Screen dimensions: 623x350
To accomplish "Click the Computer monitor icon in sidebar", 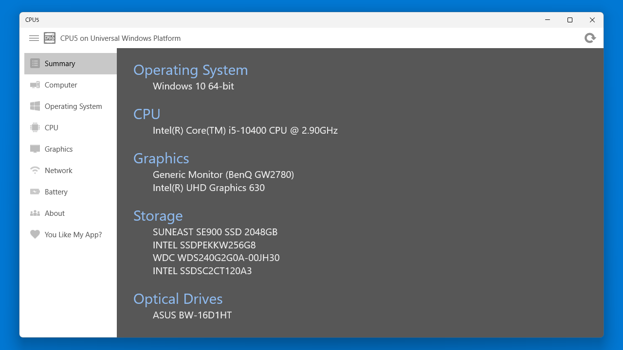I will point(35,85).
